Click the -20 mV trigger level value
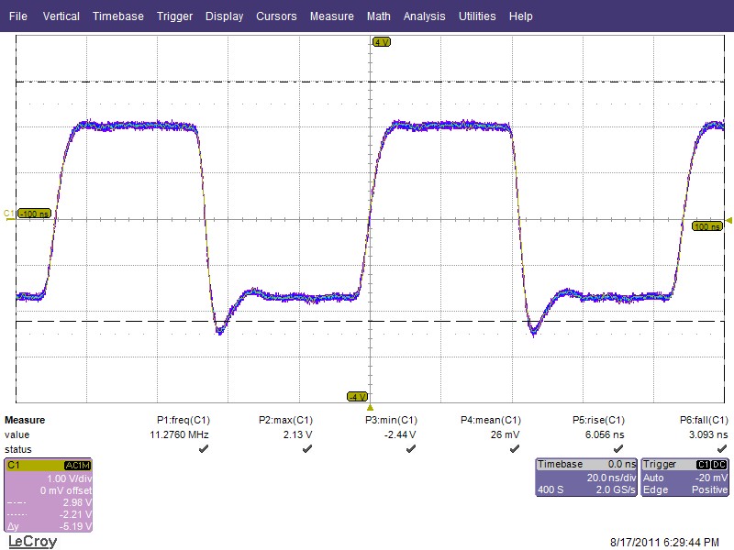The width and height of the screenshot is (734, 550). click(711, 478)
